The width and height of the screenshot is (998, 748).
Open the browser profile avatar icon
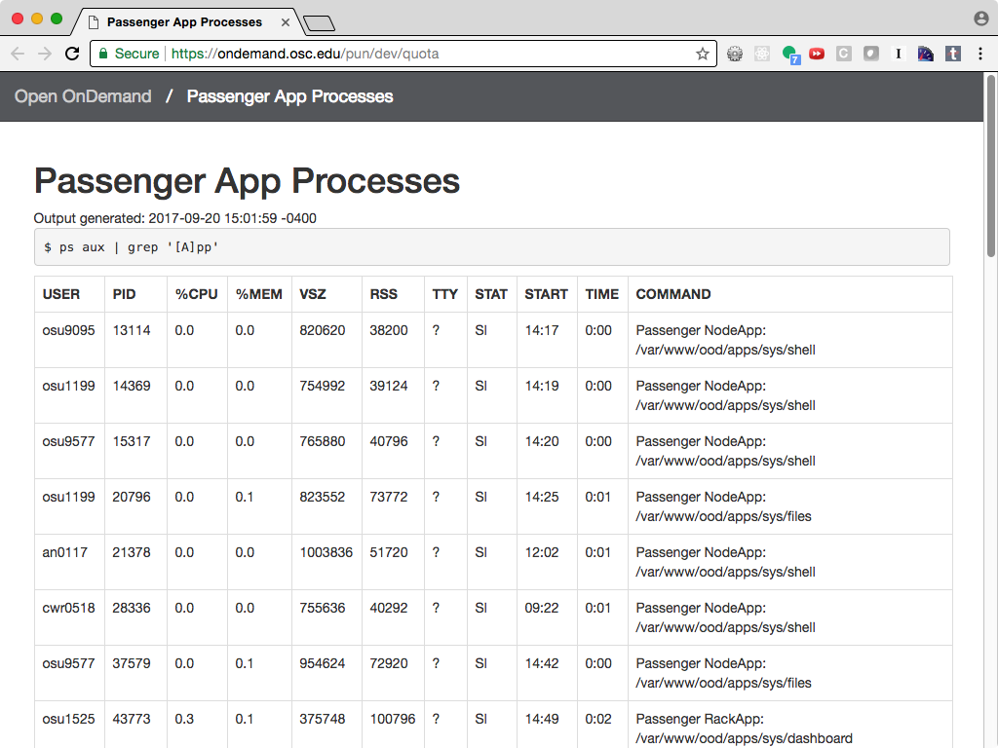[x=979, y=19]
